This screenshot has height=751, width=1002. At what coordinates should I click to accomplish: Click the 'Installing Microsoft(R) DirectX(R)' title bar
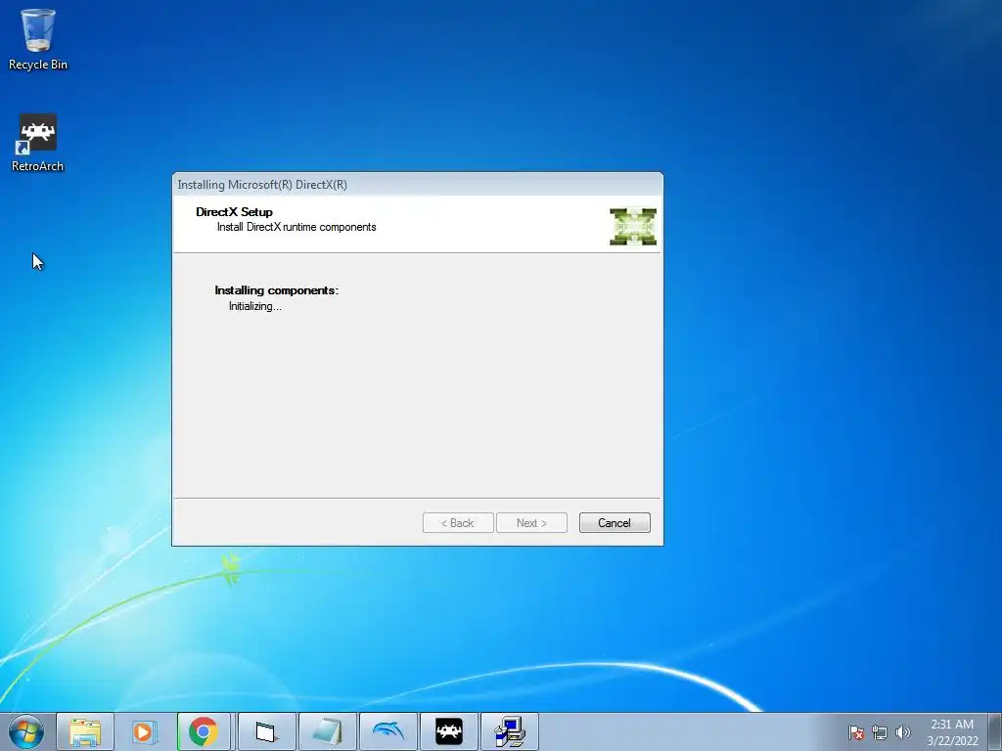point(417,185)
